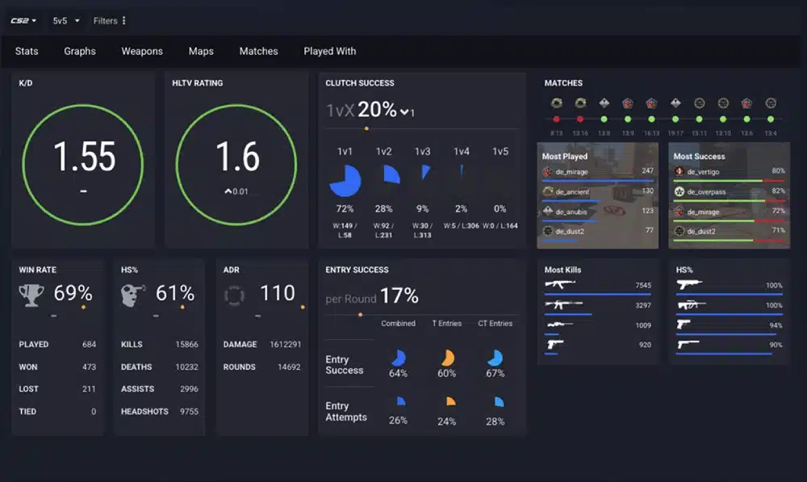Click the sniper rifle icon with 1009 kills
Screen dimensions: 807x482
pos(559,325)
